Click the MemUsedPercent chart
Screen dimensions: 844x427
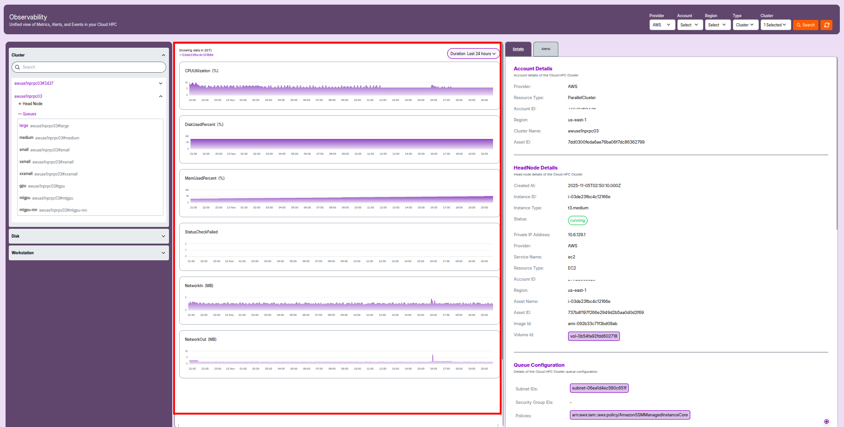click(339, 193)
